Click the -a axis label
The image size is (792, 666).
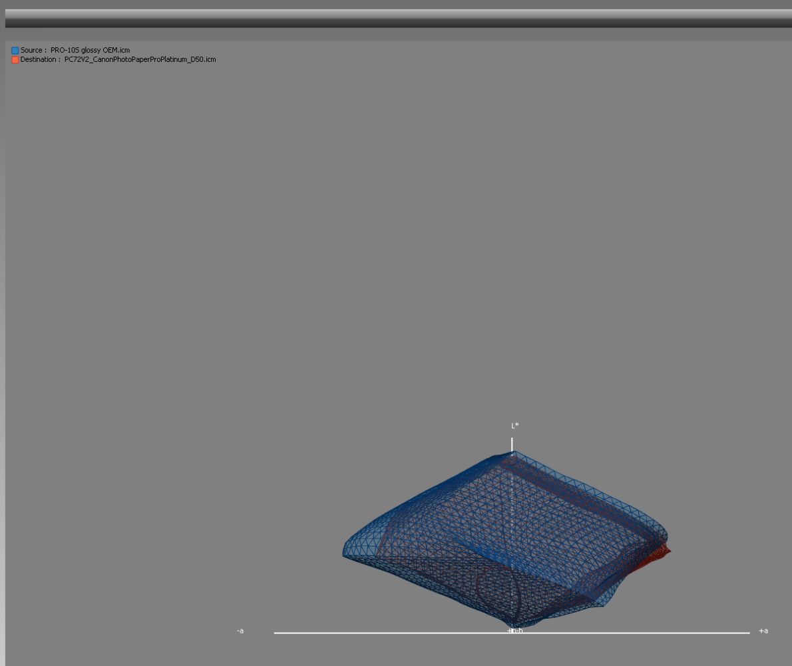(x=240, y=631)
